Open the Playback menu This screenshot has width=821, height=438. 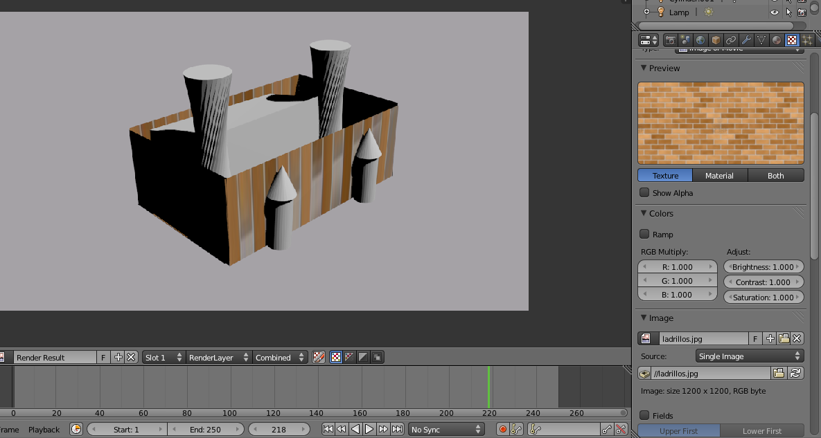[44, 430]
